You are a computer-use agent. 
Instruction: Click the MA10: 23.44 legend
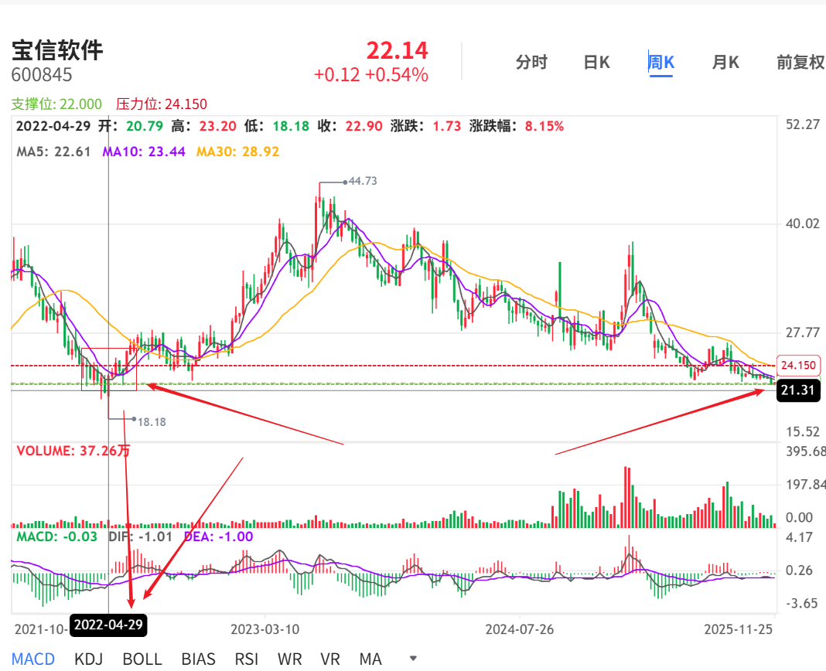click(144, 152)
